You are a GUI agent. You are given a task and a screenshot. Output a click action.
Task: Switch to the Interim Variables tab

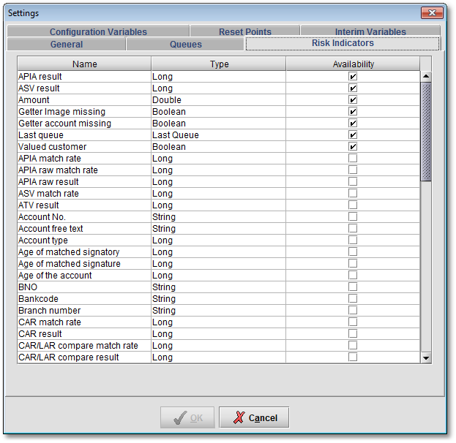[x=370, y=31]
